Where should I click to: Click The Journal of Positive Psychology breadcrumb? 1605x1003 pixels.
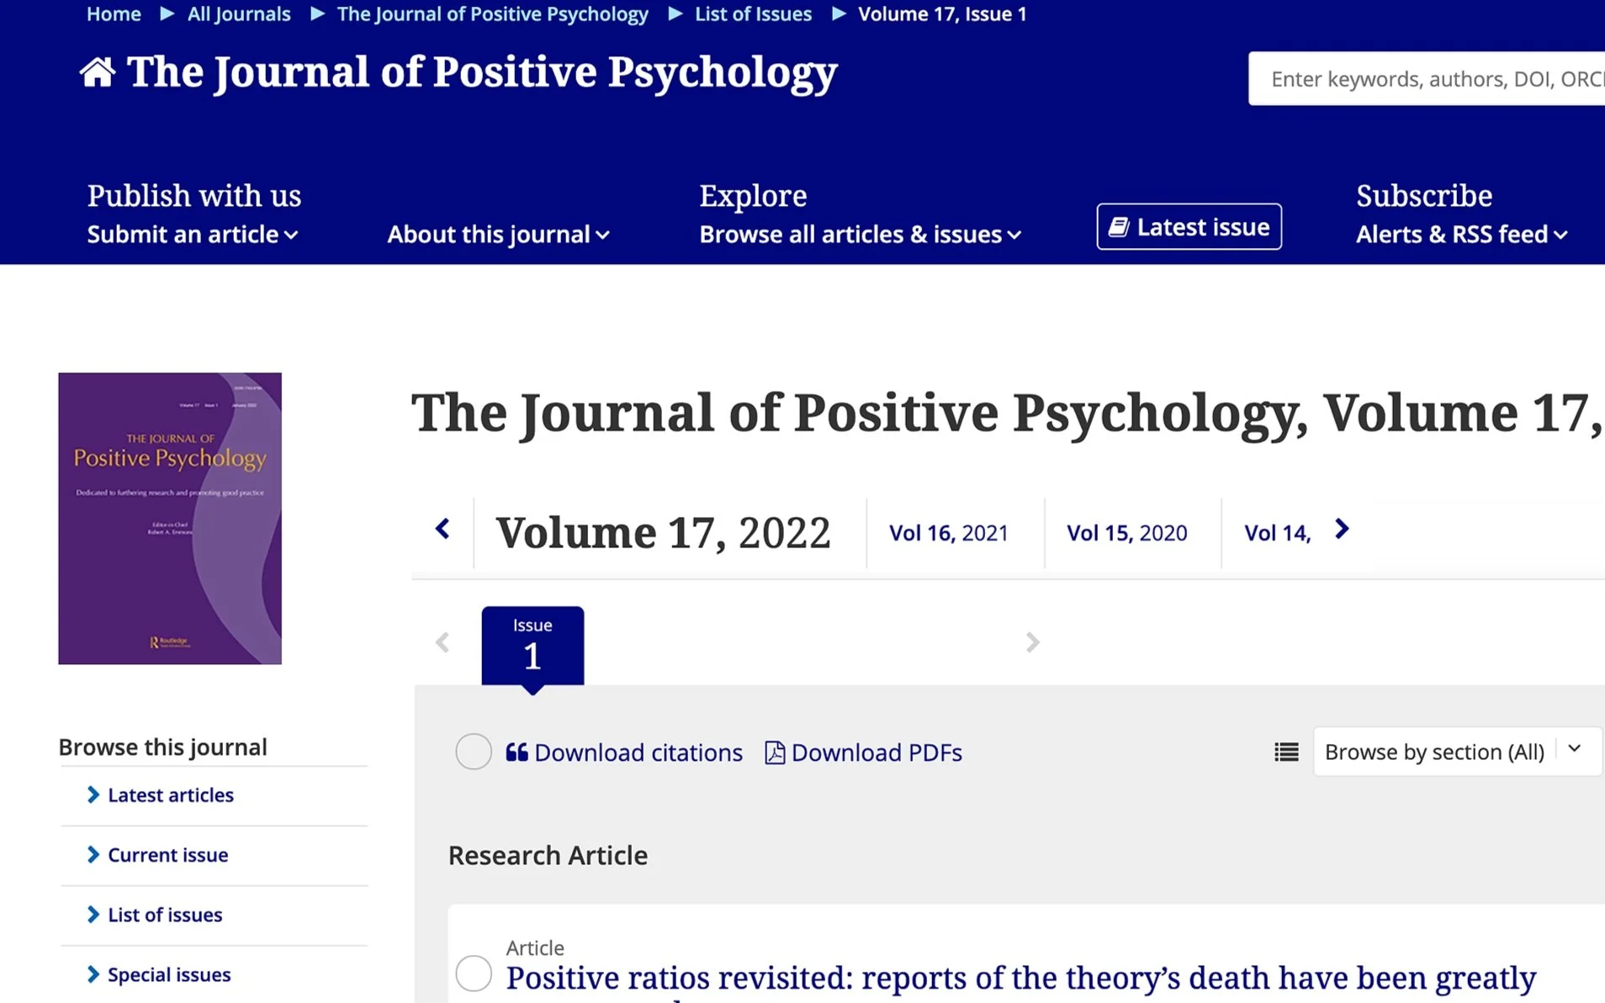[x=492, y=14]
